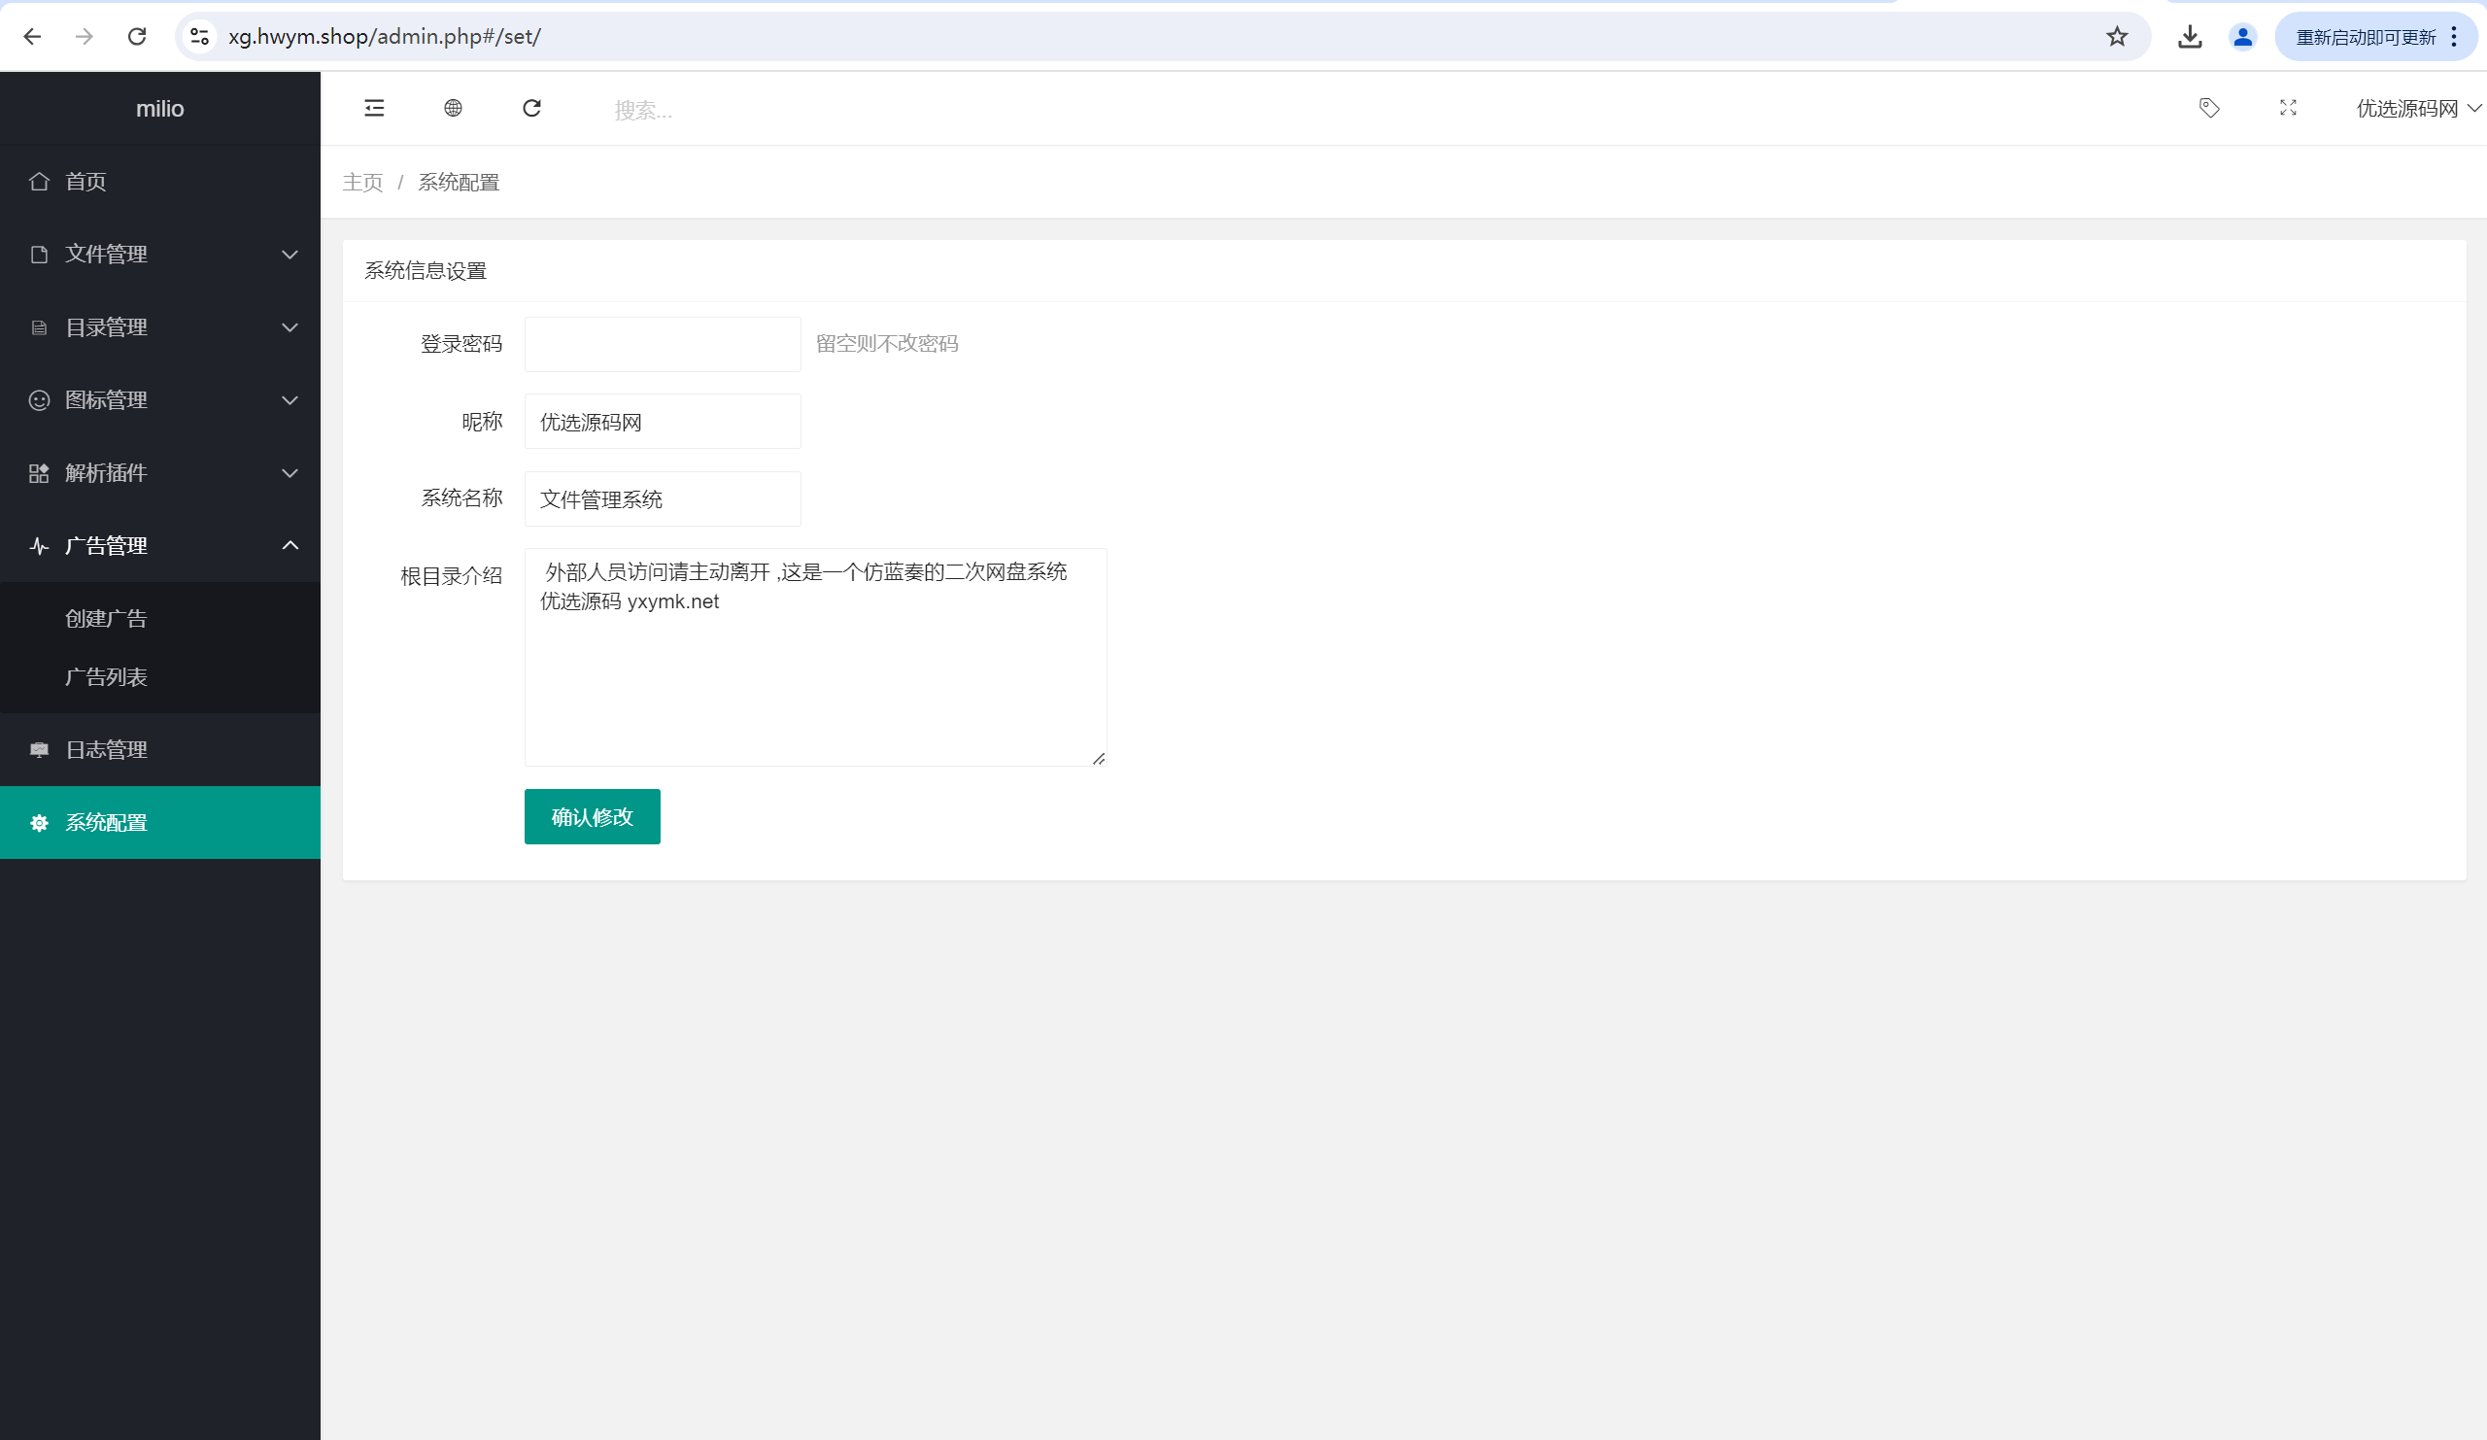Toggle fullscreen icon in header

coord(2289,108)
